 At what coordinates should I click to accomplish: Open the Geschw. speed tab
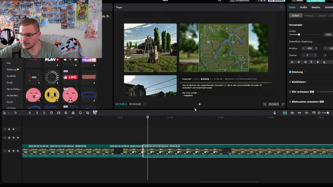[316, 7]
